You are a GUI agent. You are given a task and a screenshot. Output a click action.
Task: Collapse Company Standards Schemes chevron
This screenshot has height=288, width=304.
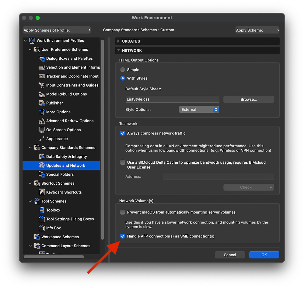(x=30, y=148)
